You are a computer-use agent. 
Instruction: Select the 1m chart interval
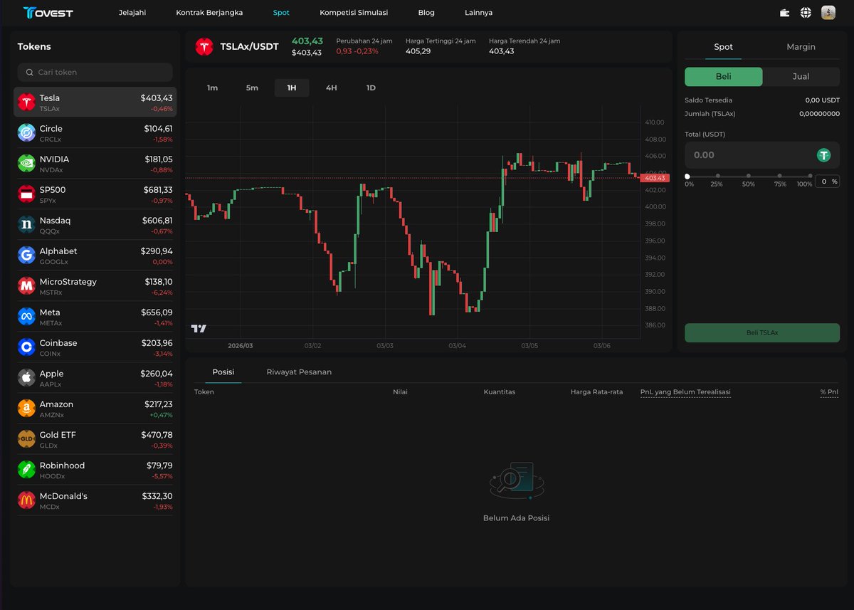[212, 88]
